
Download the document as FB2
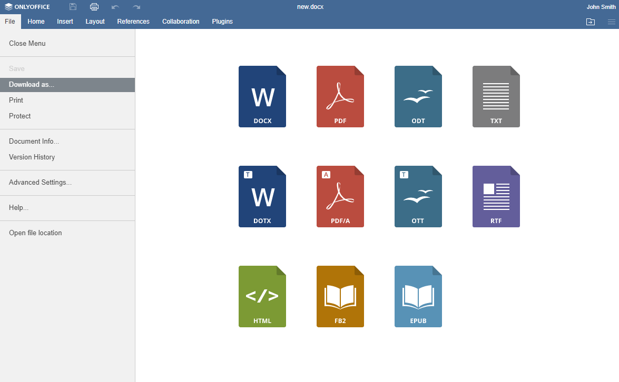[340, 296]
